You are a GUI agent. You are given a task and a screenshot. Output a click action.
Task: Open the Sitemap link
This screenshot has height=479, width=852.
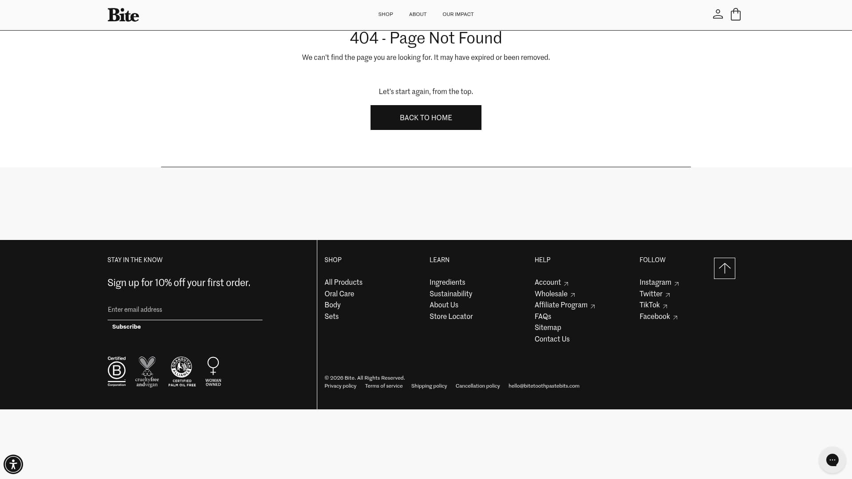click(548, 328)
